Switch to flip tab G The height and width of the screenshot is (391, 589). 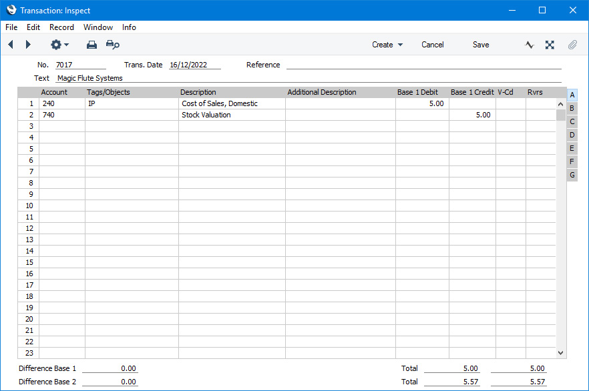pos(572,175)
